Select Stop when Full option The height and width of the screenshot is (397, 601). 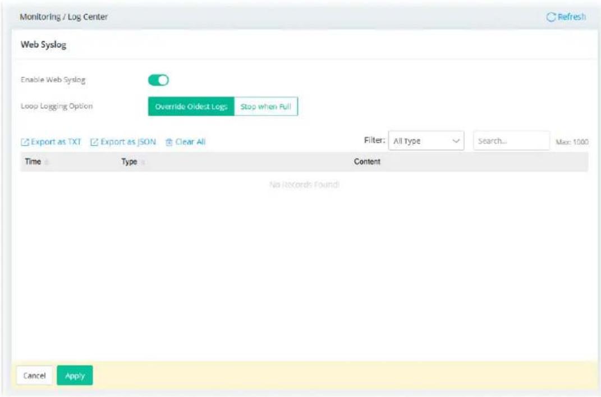[265, 107]
